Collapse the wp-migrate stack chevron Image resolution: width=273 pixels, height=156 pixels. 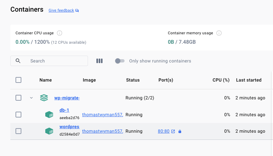click(x=31, y=98)
